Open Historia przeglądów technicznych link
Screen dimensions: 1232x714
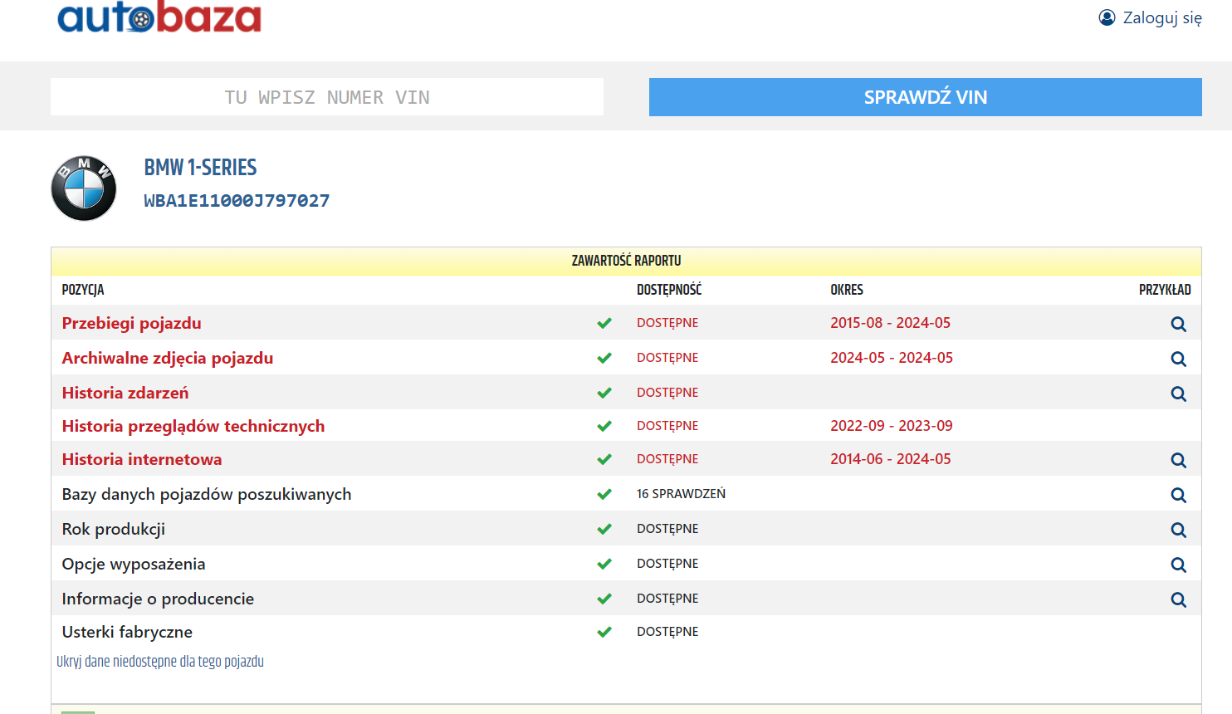[x=193, y=426]
